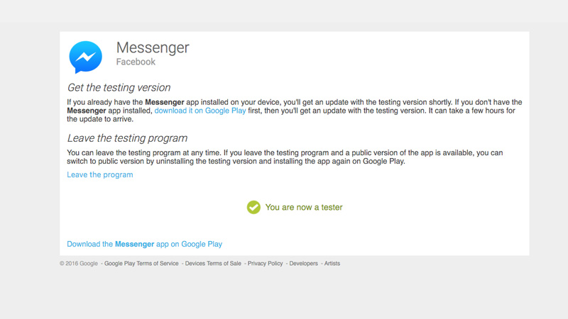The height and width of the screenshot is (319, 568).
Task: Click the "Get the testing version" heading
Action: pyautogui.click(x=119, y=88)
